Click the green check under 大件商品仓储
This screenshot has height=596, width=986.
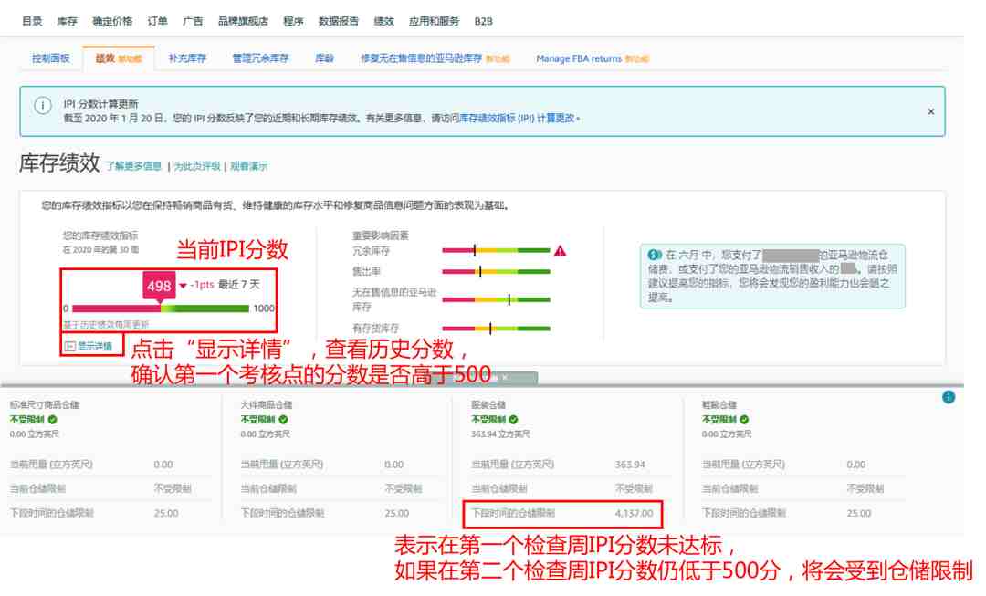[x=284, y=419]
